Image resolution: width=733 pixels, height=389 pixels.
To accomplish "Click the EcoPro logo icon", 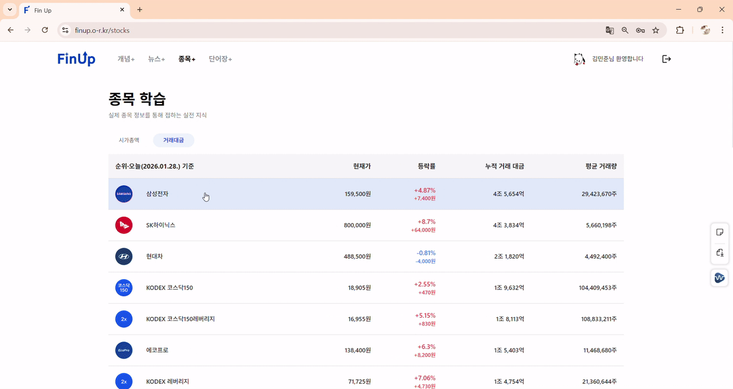I will coord(124,350).
